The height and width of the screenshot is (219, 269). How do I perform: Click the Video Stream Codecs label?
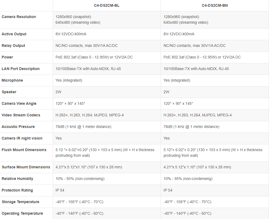(21, 115)
